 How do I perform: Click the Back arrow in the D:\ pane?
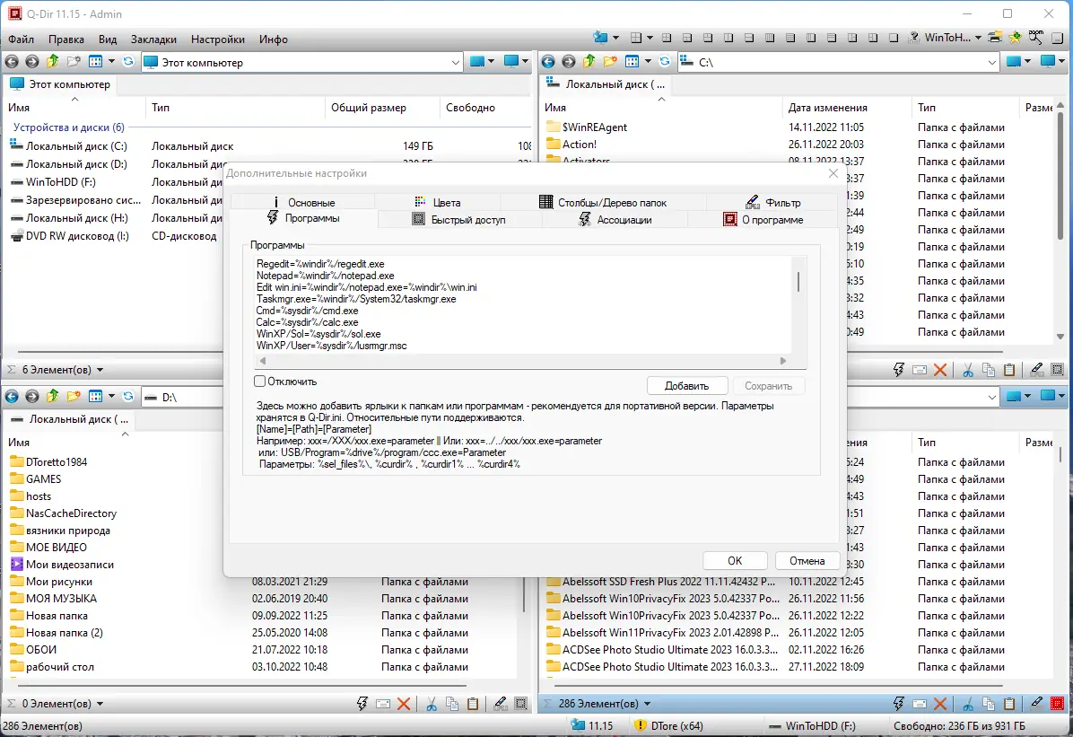(x=12, y=396)
